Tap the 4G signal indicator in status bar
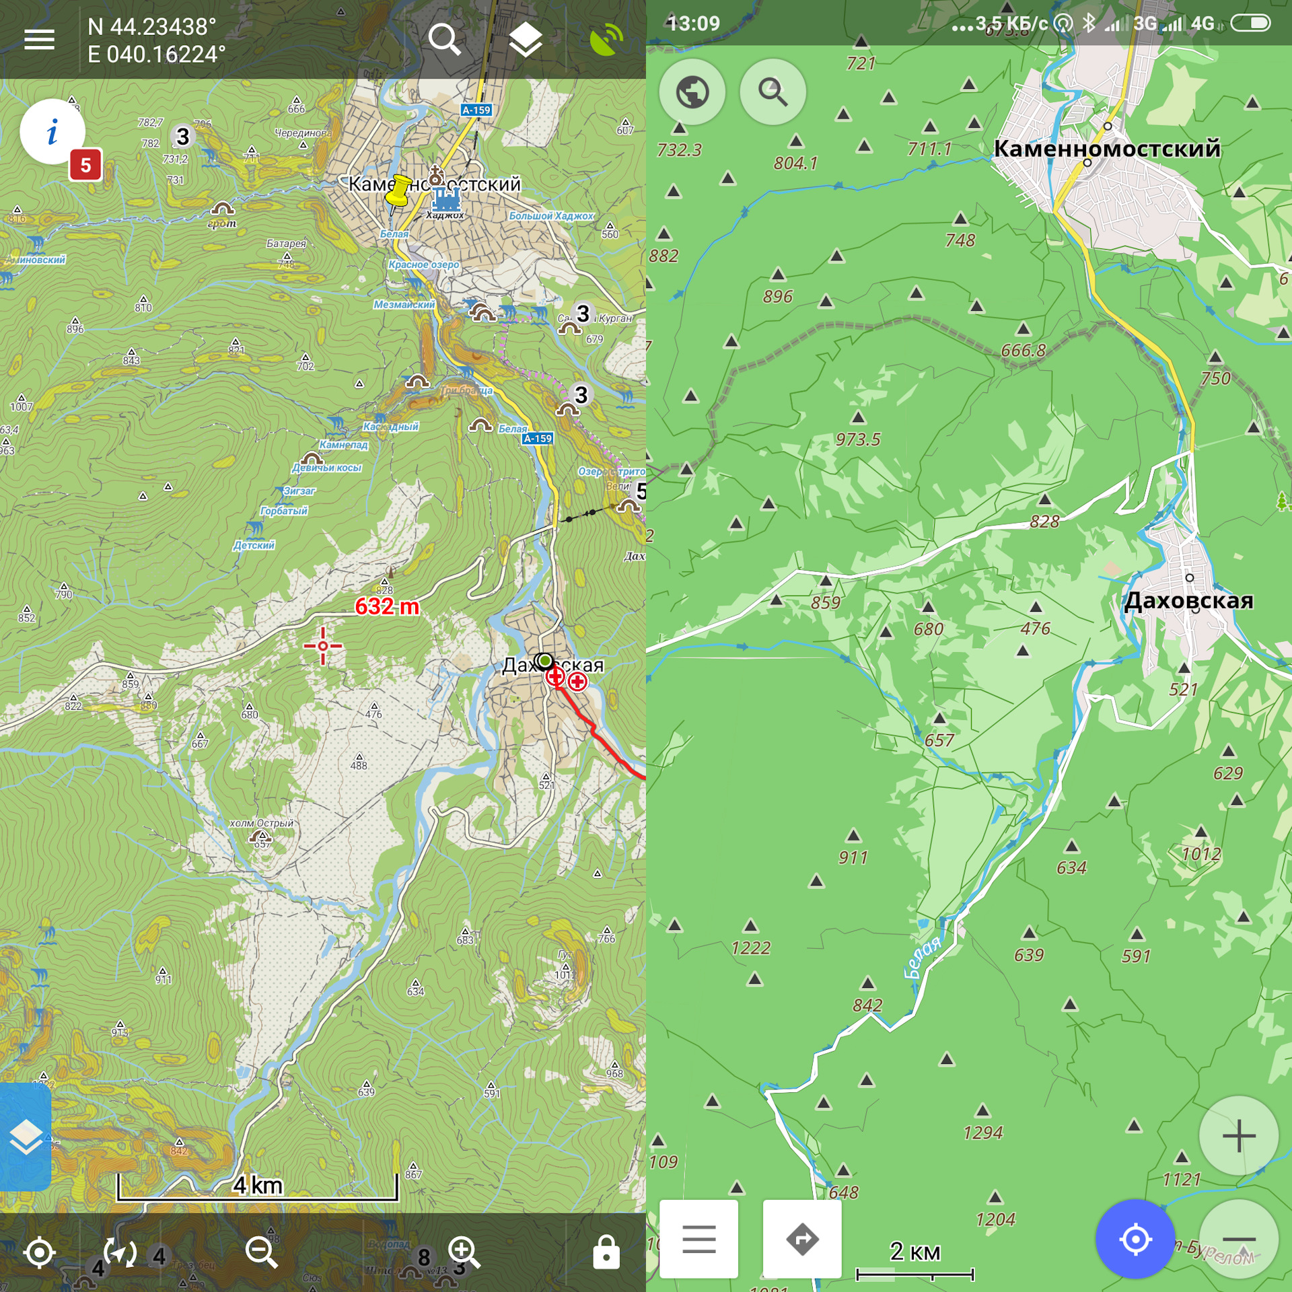The image size is (1292, 1292). (1203, 24)
